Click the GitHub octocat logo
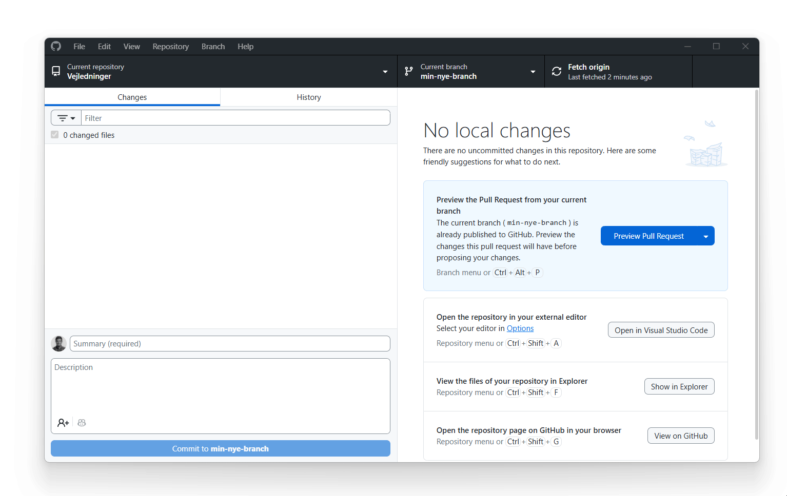Screen dimensions: 787x496 click(55, 46)
